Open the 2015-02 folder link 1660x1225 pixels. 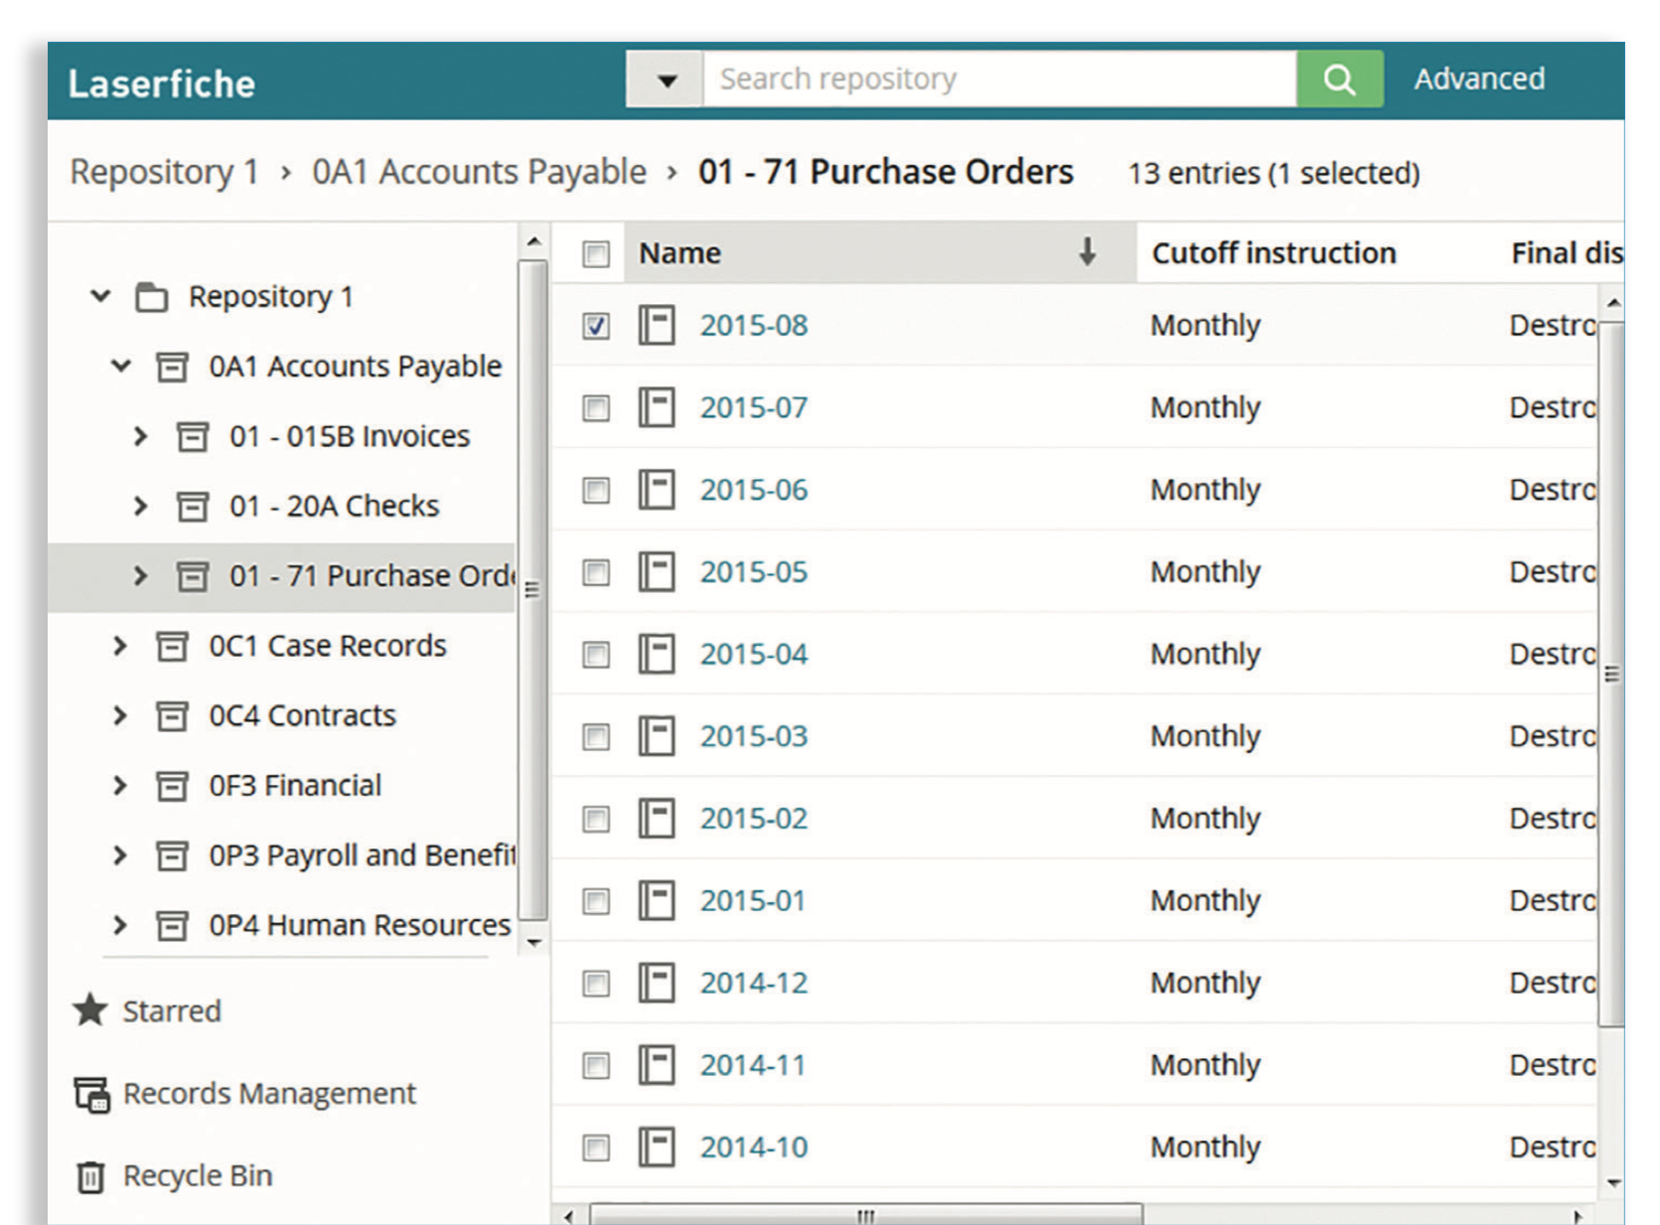[754, 819]
